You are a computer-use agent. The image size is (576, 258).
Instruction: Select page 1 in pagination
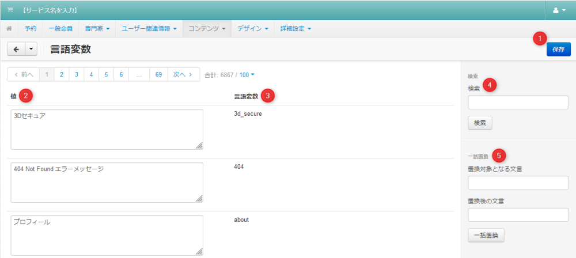click(x=47, y=75)
